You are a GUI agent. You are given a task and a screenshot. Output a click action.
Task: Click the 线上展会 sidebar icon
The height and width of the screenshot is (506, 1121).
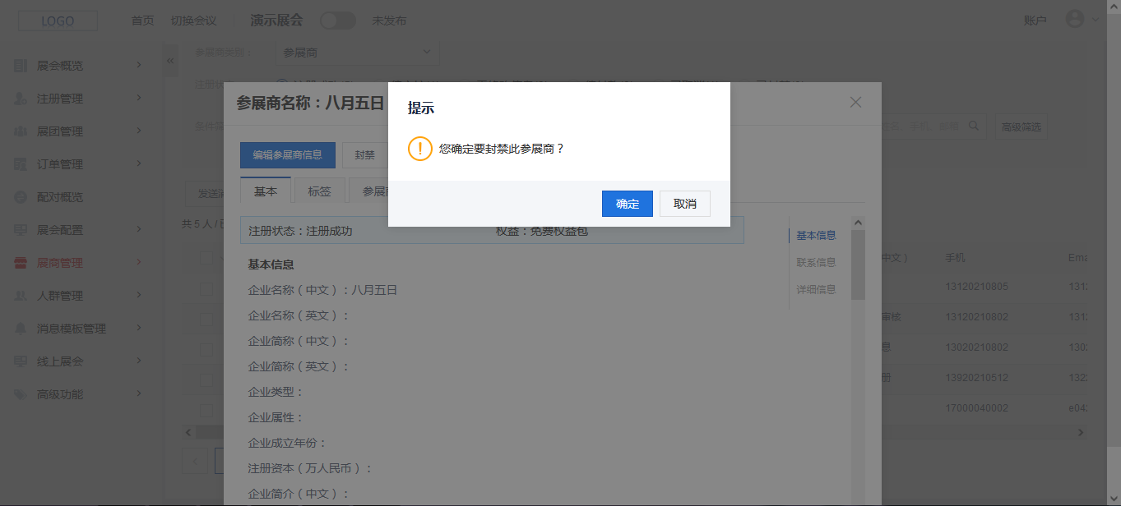(x=21, y=361)
